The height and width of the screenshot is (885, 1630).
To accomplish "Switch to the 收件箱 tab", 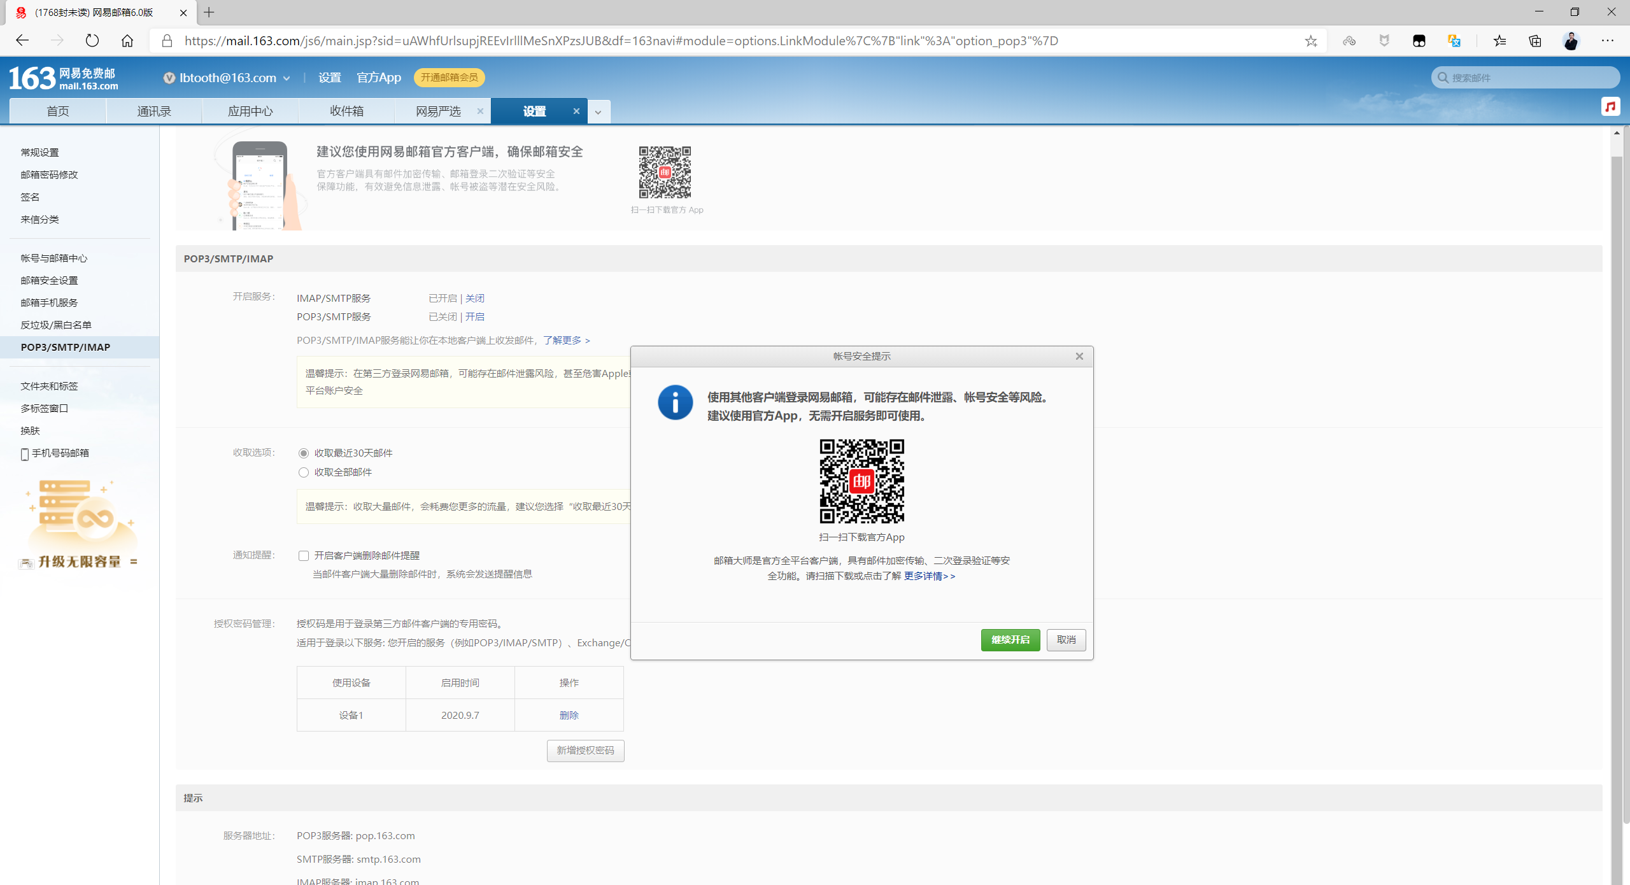I will click(346, 111).
